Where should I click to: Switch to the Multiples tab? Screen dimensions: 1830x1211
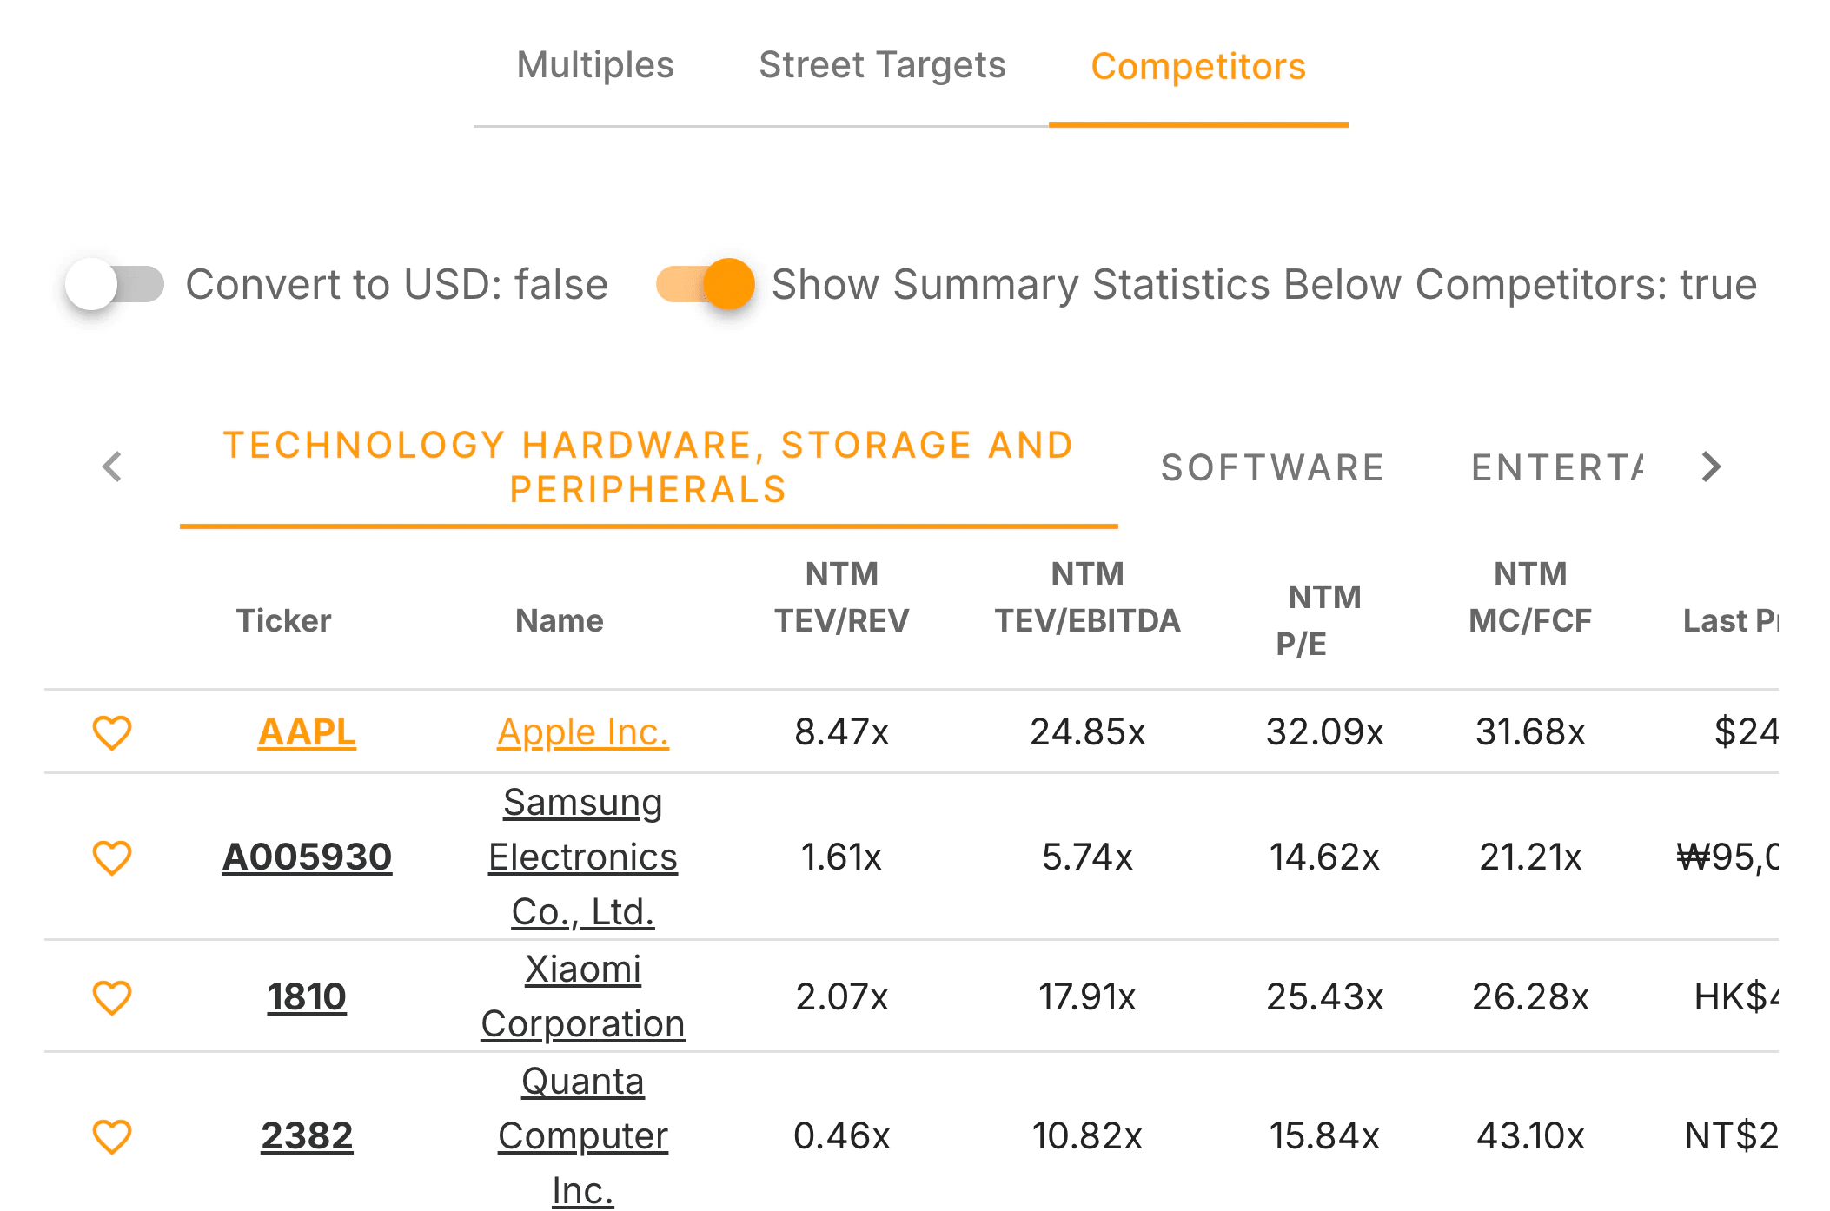pyautogui.click(x=595, y=66)
